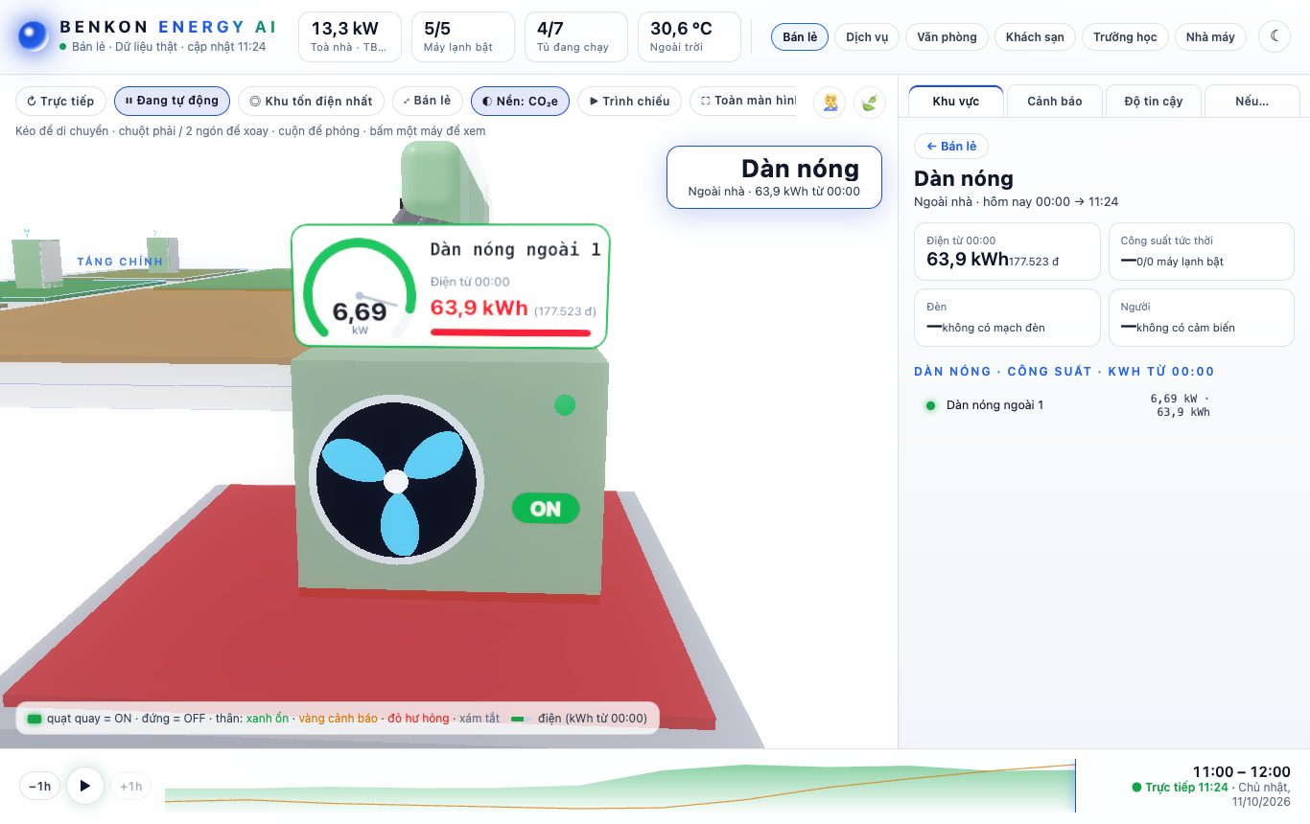Open the Độ tin cậy tab
The height and width of the screenshot is (824, 1310).
click(x=1154, y=102)
